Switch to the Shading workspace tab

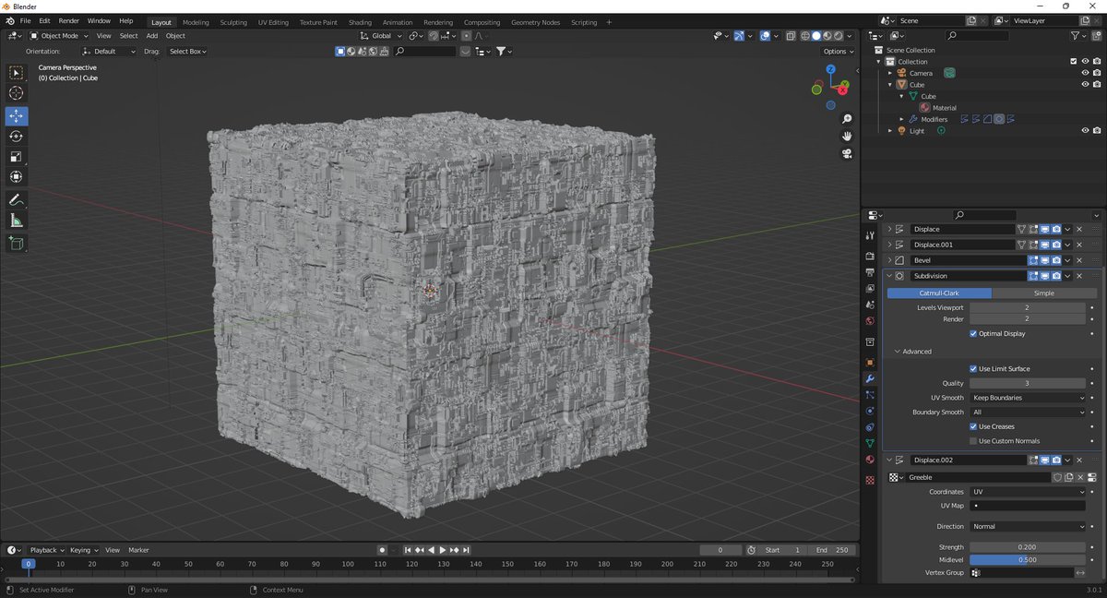[x=360, y=22]
